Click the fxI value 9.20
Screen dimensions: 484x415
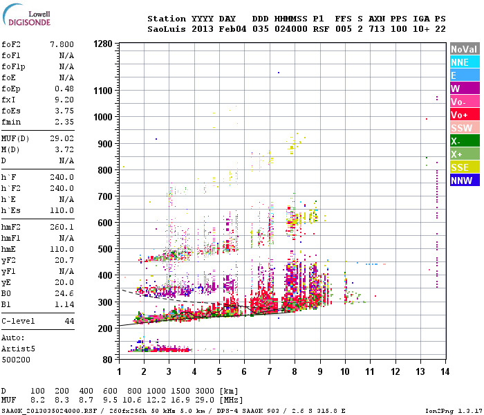(x=64, y=100)
